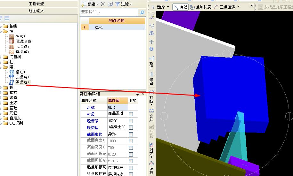Click the 墙(Q) item icon
Screen dimensions: 293x176
click(12, 36)
